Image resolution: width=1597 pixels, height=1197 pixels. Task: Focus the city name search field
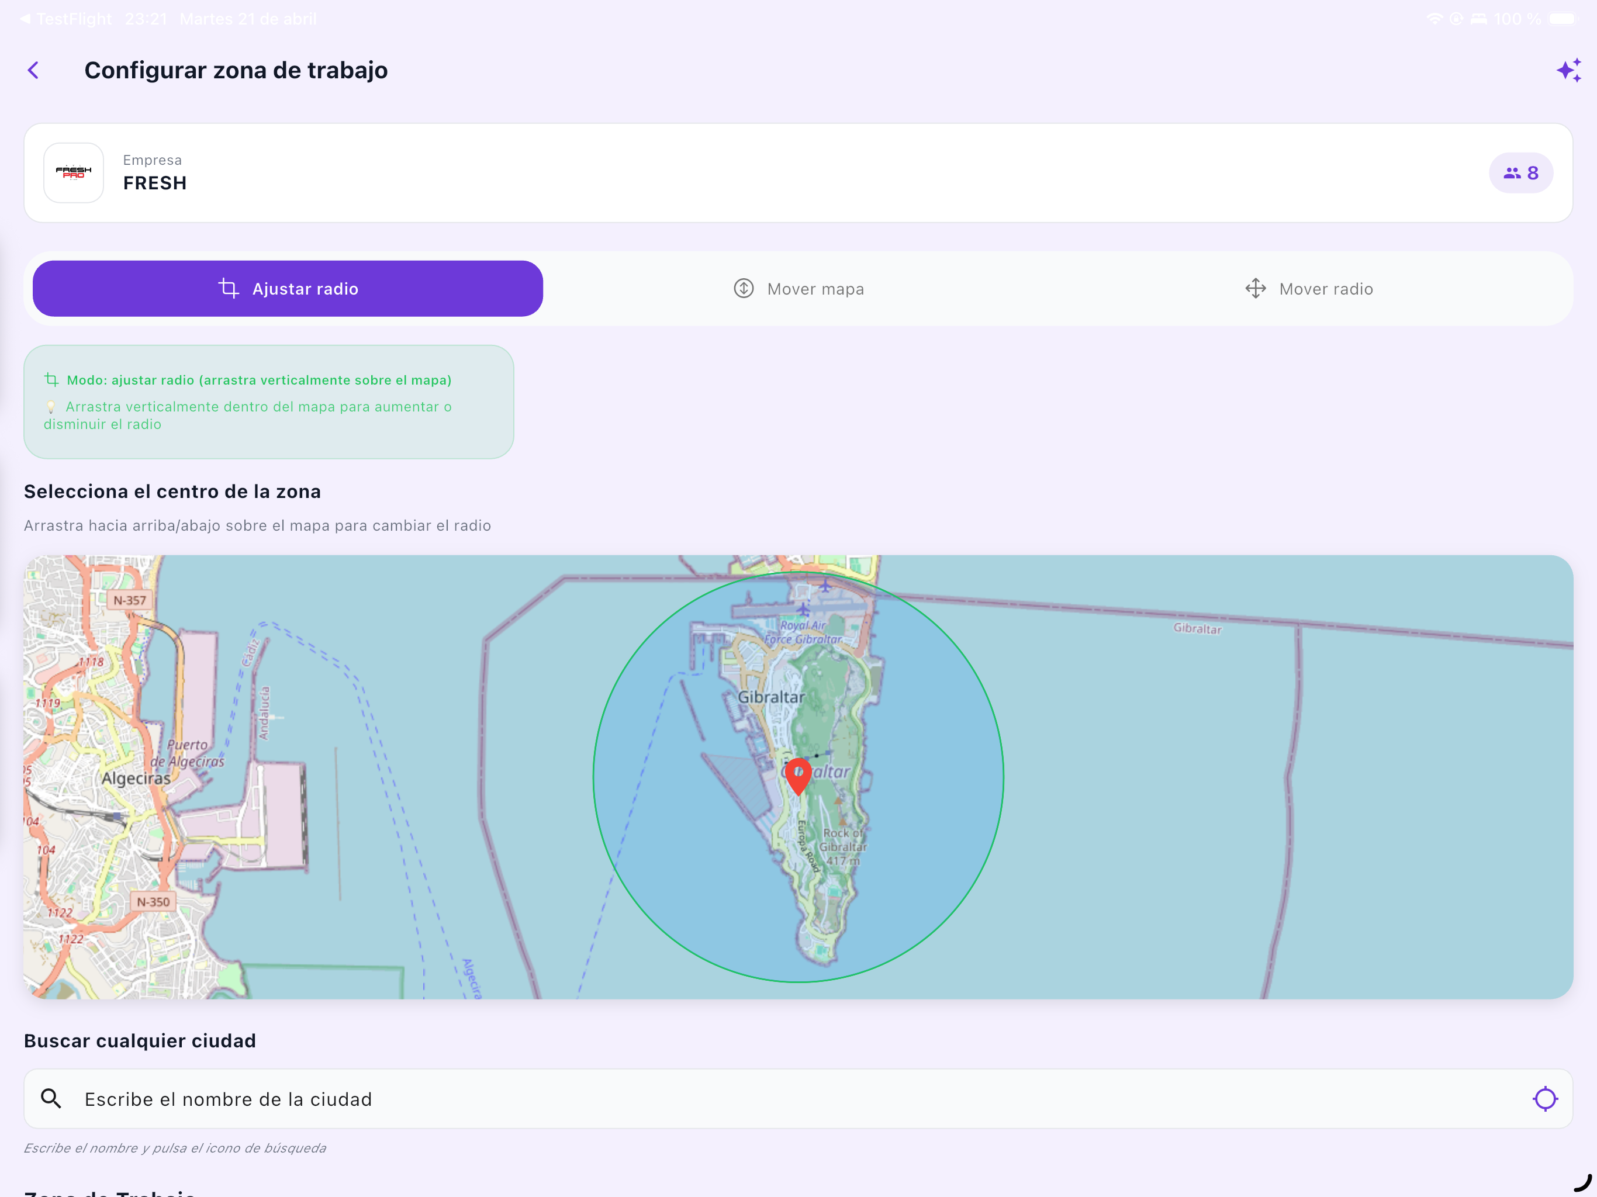(798, 1099)
